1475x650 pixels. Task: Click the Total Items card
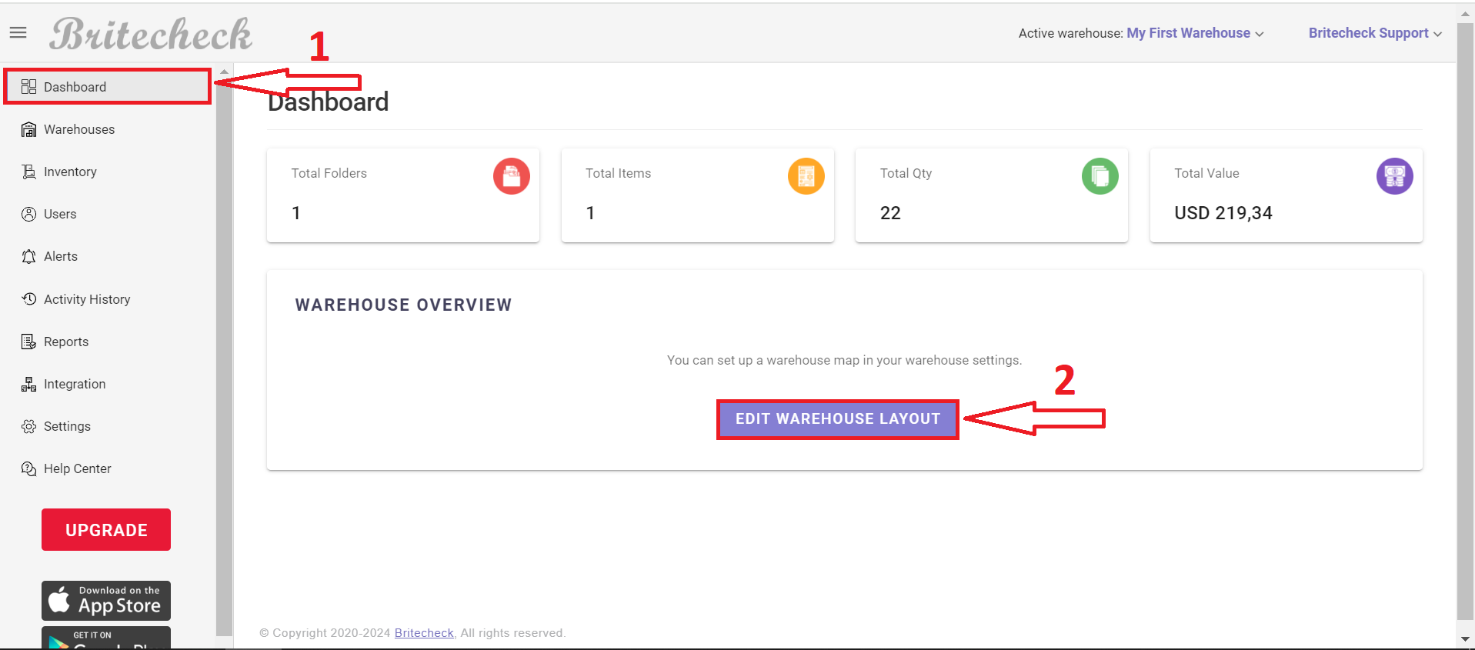tap(698, 195)
